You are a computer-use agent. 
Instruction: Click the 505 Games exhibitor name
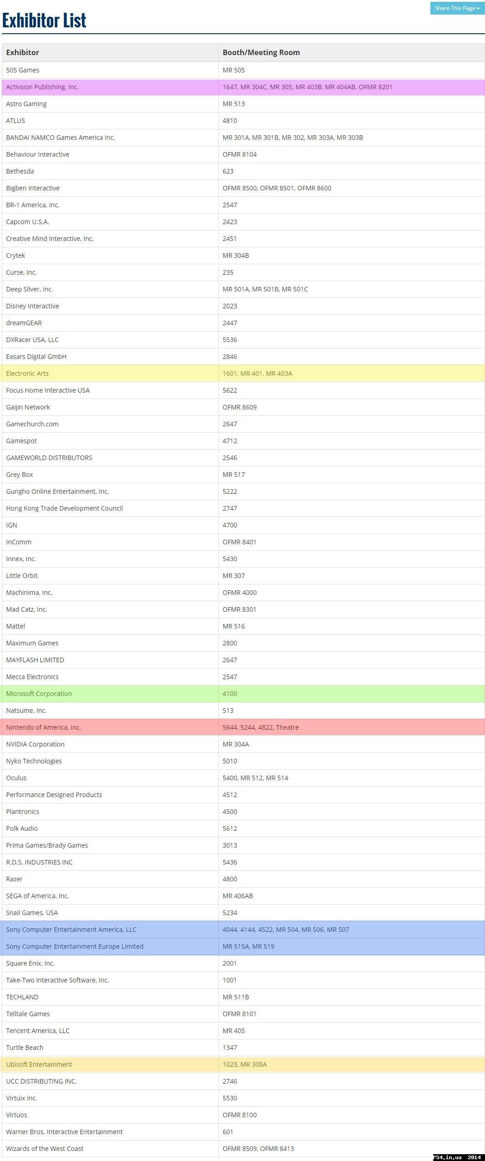pyautogui.click(x=23, y=70)
